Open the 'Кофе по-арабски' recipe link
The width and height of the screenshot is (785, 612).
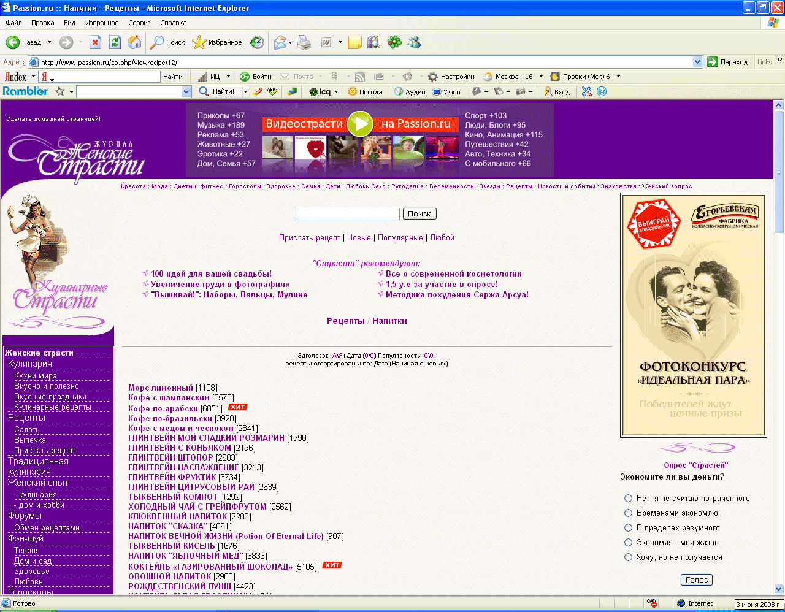163,408
